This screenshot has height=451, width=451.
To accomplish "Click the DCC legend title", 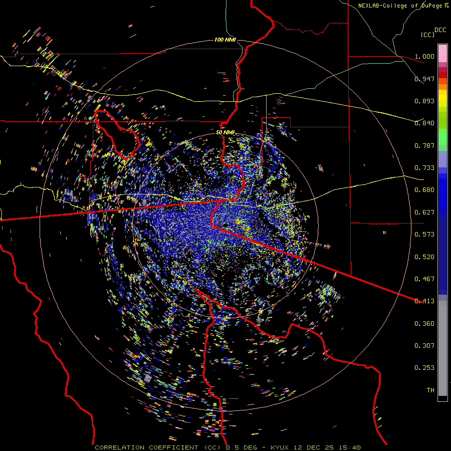I will (440, 30).
